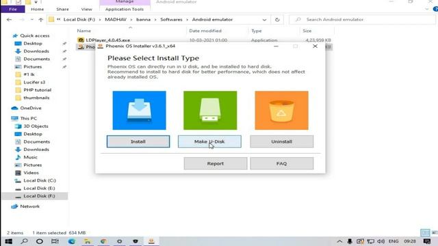The width and height of the screenshot is (438, 246).
Task: Select This PC in navigation pane
Action: [28, 118]
